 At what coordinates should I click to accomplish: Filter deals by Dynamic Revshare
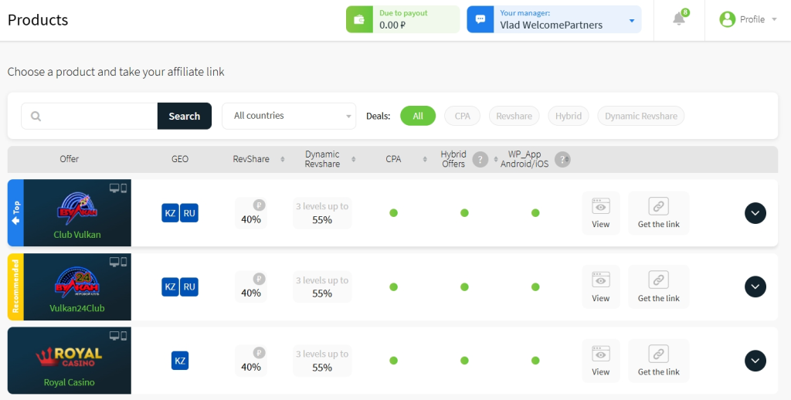pyautogui.click(x=641, y=116)
